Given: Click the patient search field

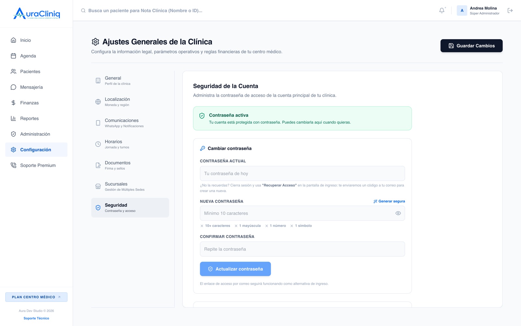Looking at the screenshot, I should click(145, 10).
